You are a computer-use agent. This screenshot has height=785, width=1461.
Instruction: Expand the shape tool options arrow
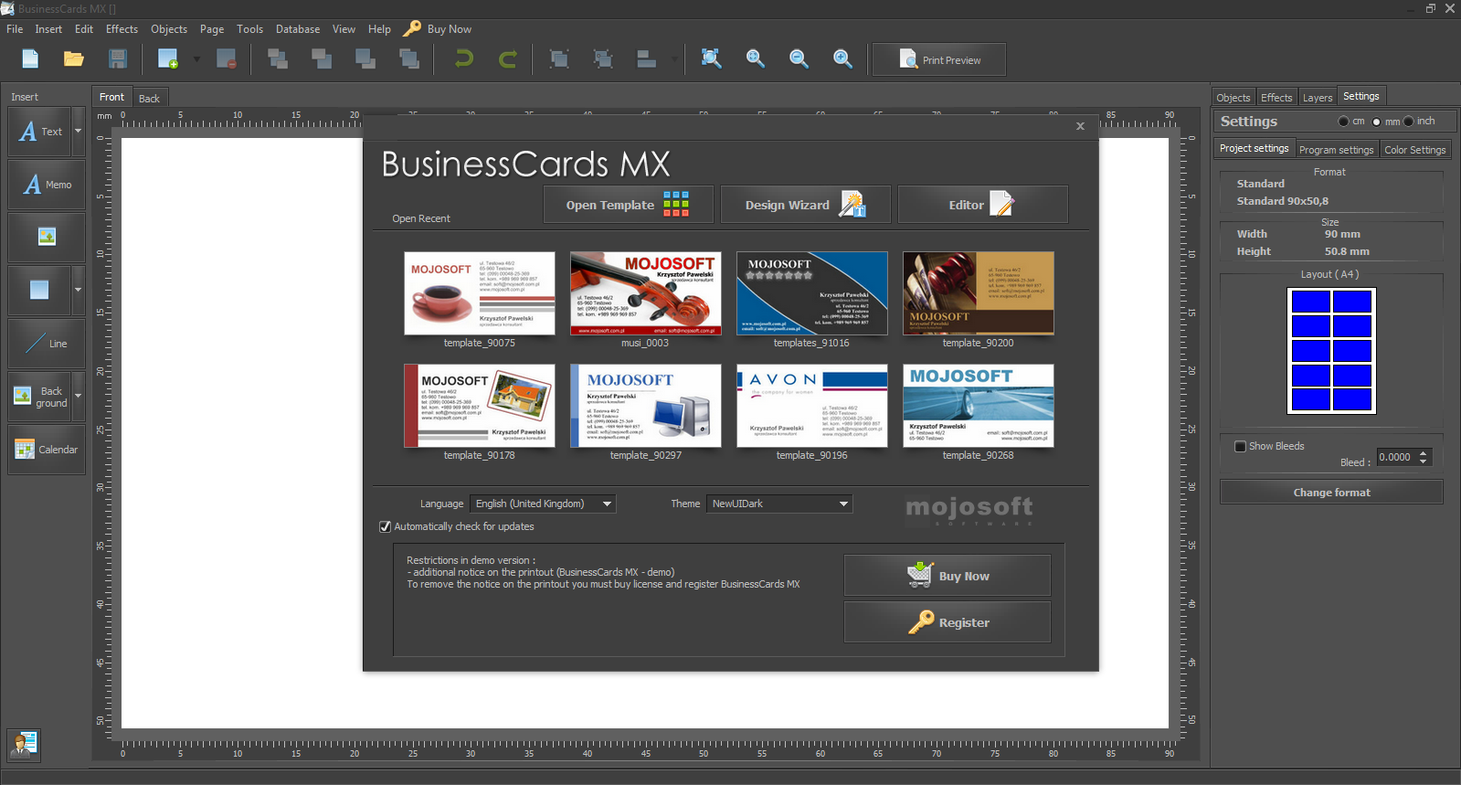(78, 291)
